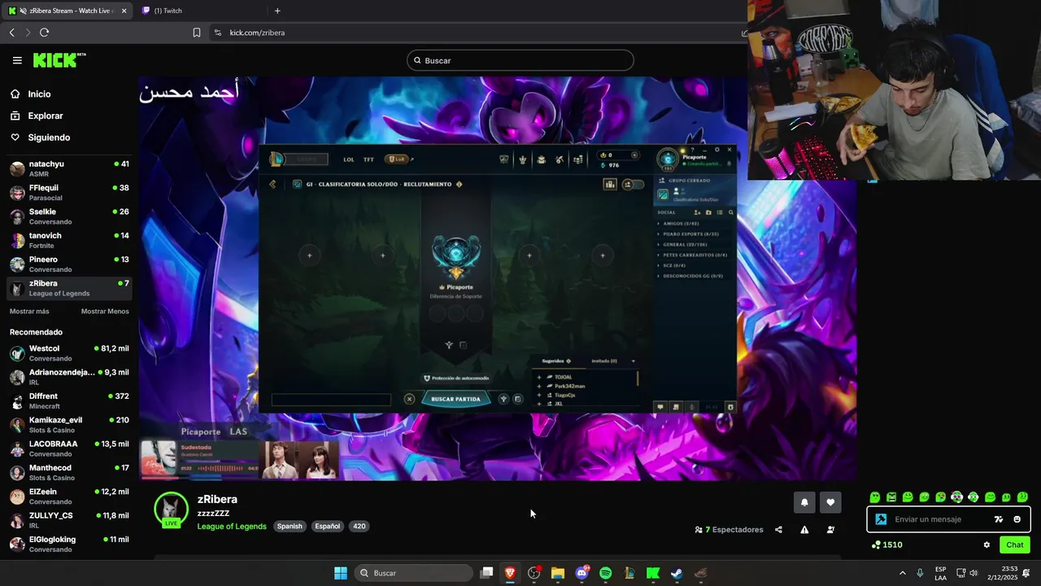Click the Kick logo
1041x586 pixels.
click(59, 60)
